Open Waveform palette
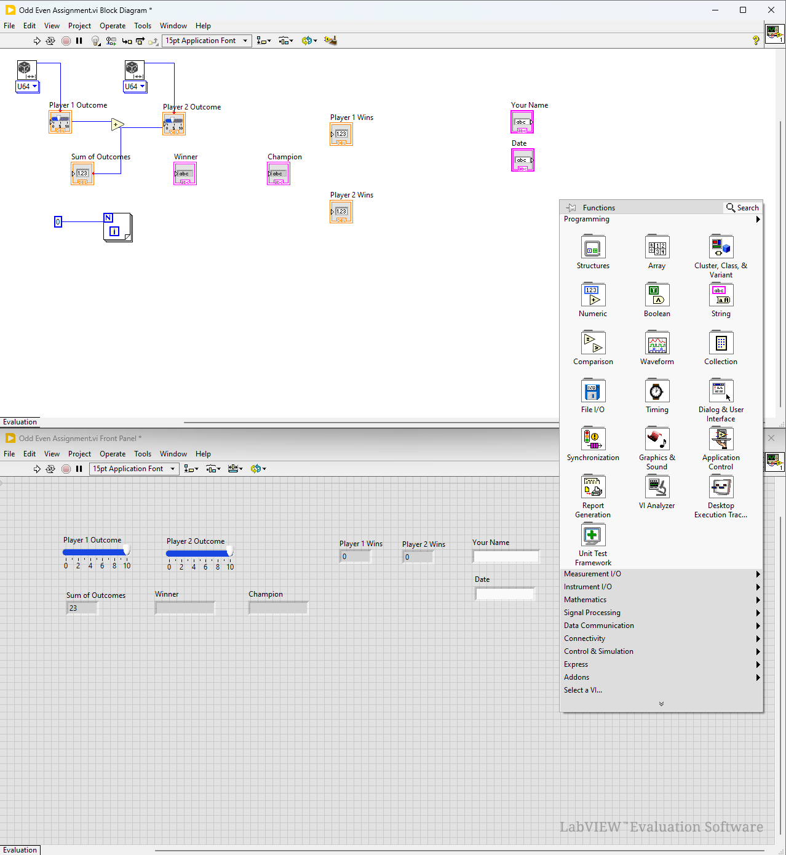 (657, 348)
